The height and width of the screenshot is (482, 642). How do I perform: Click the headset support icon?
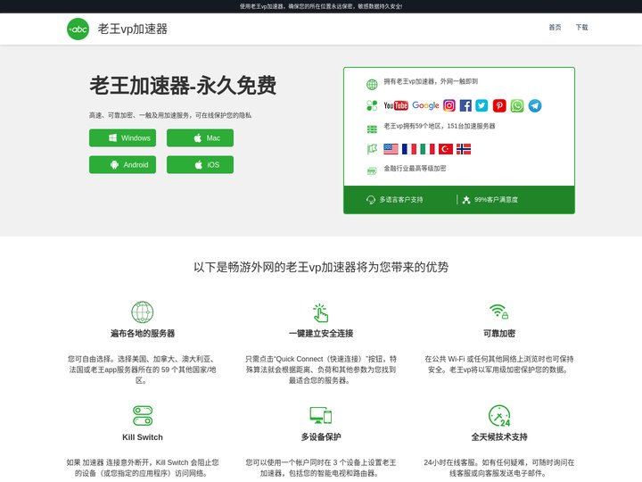click(371, 200)
